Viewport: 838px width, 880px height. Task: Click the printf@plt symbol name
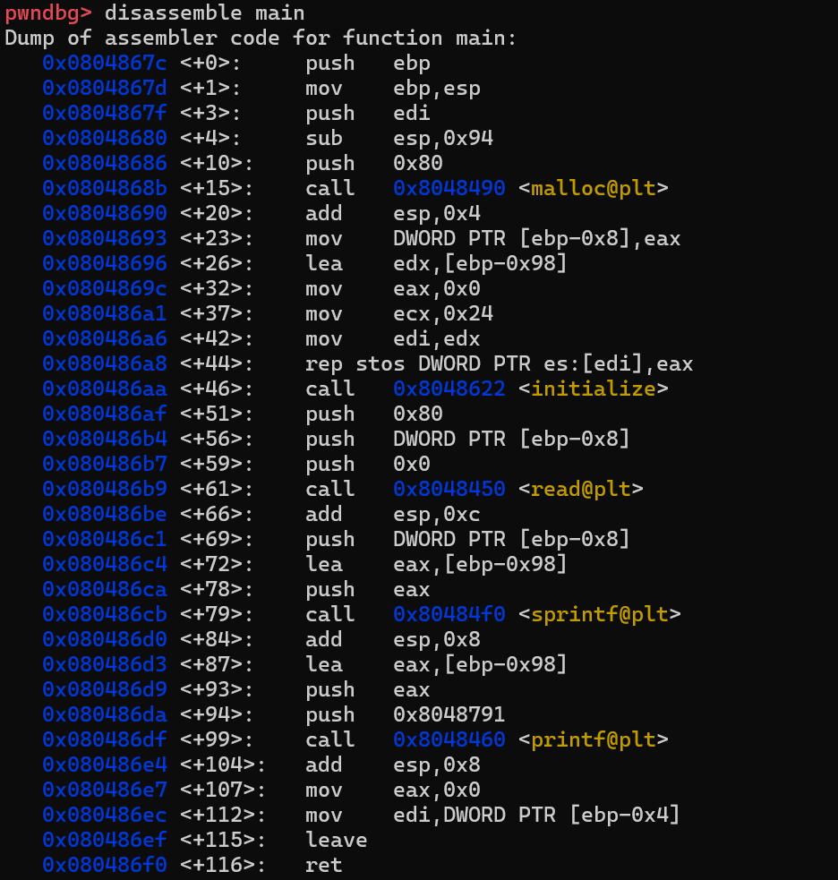coord(594,739)
